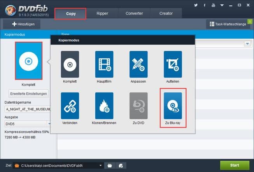Close the DVDFab window
The image size is (254, 172).
[248, 5]
